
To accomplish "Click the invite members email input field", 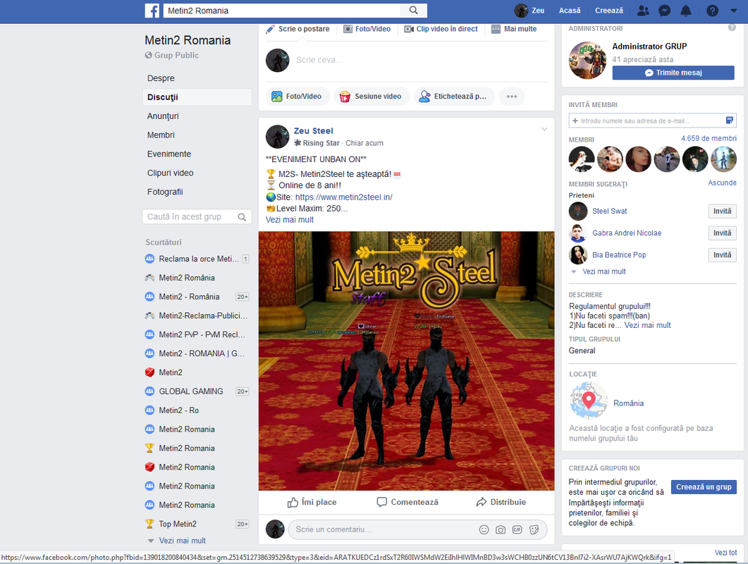I will point(651,121).
